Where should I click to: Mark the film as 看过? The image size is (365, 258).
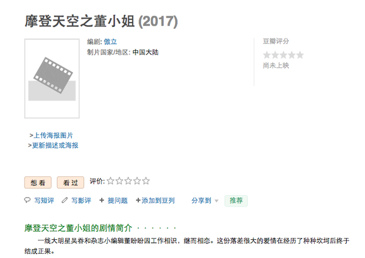[x=70, y=183]
